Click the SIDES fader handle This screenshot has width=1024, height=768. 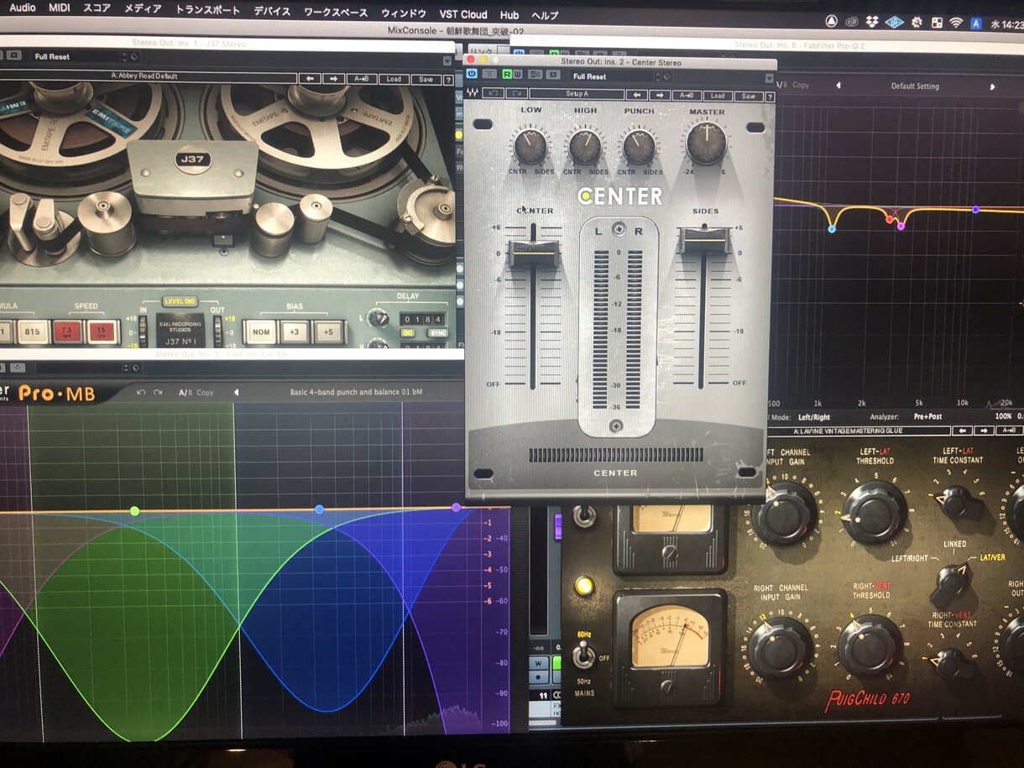pos(703,241)
